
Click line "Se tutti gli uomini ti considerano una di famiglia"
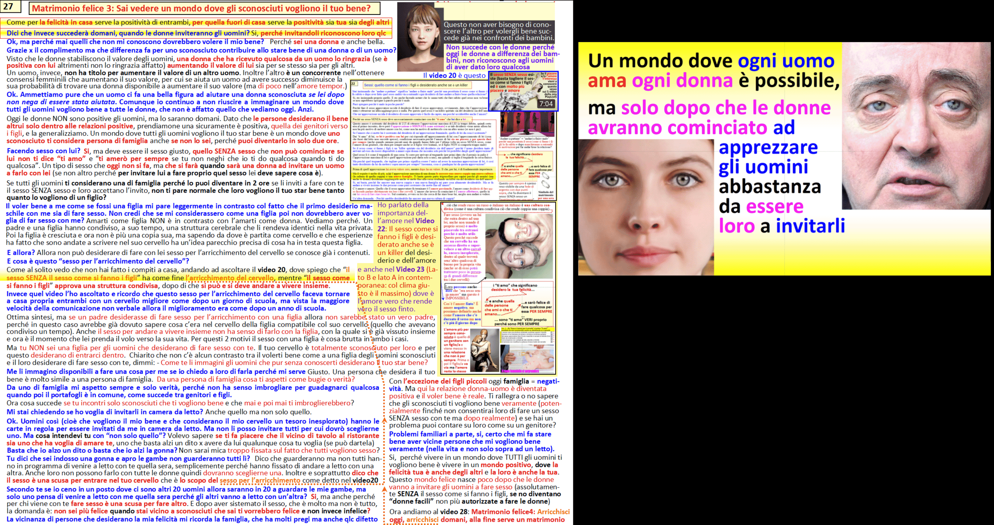[175, 183]
